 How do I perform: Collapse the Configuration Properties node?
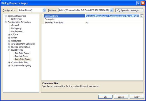pos(6,22)
